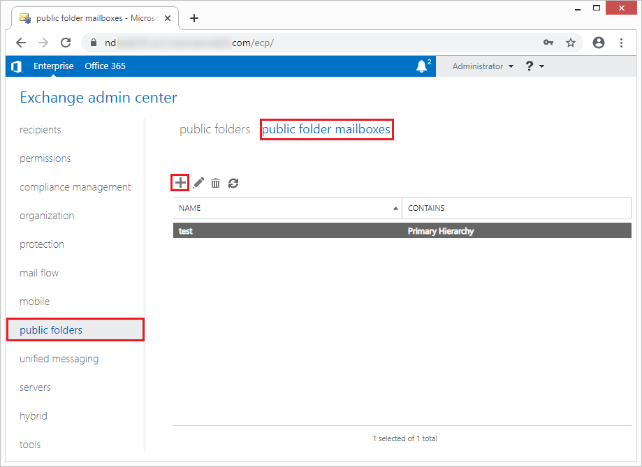The width and height of the screenshot is (642, 467).
Task: Expand the help question mark dropdown
Action: [534, 66]
